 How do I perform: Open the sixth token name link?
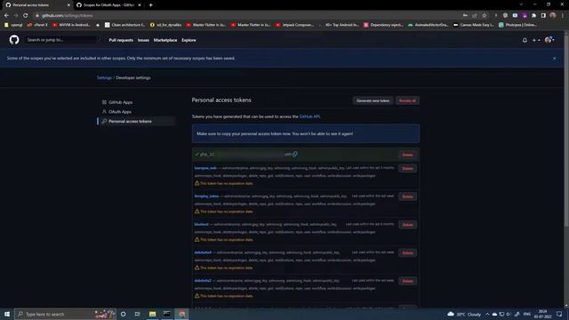tap(203, 281)
